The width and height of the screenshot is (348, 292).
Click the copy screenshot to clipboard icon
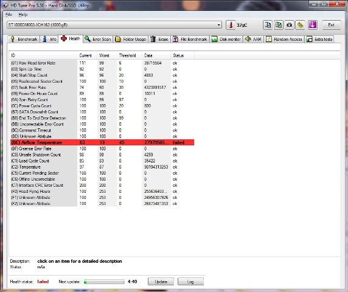[x=279, y=25]
